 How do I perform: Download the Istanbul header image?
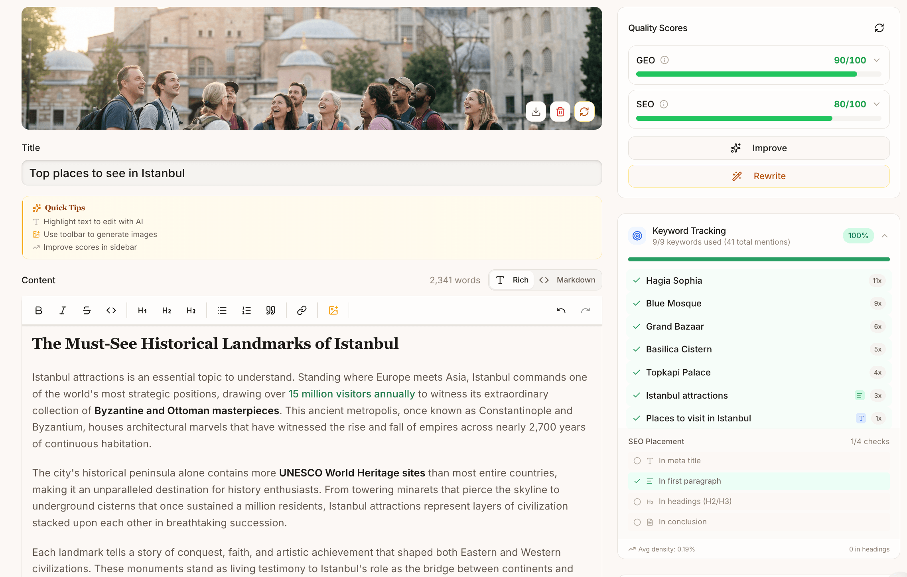(536, 112)
